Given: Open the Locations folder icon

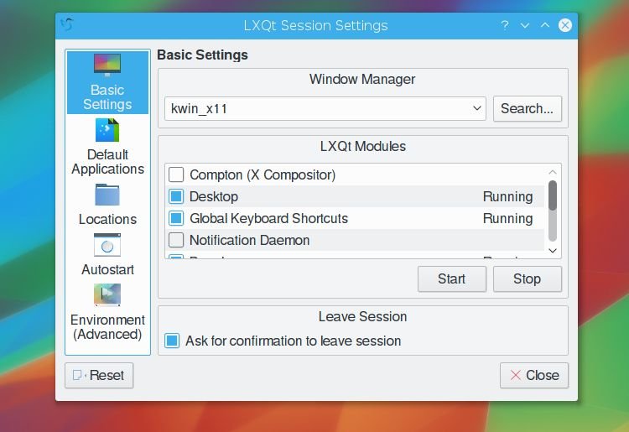Looking at the screenshot, I should pos(107,195).
